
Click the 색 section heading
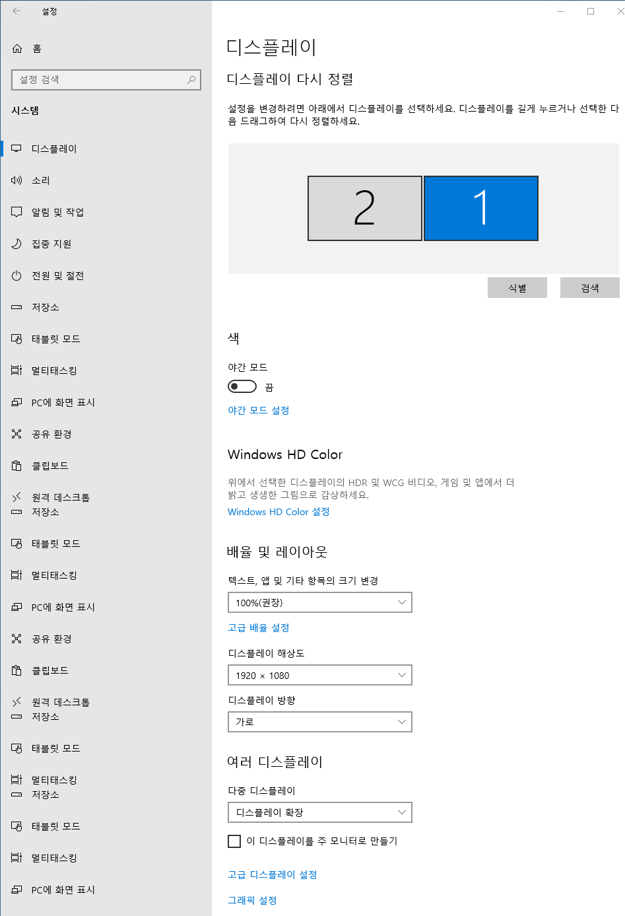point(234,338)
